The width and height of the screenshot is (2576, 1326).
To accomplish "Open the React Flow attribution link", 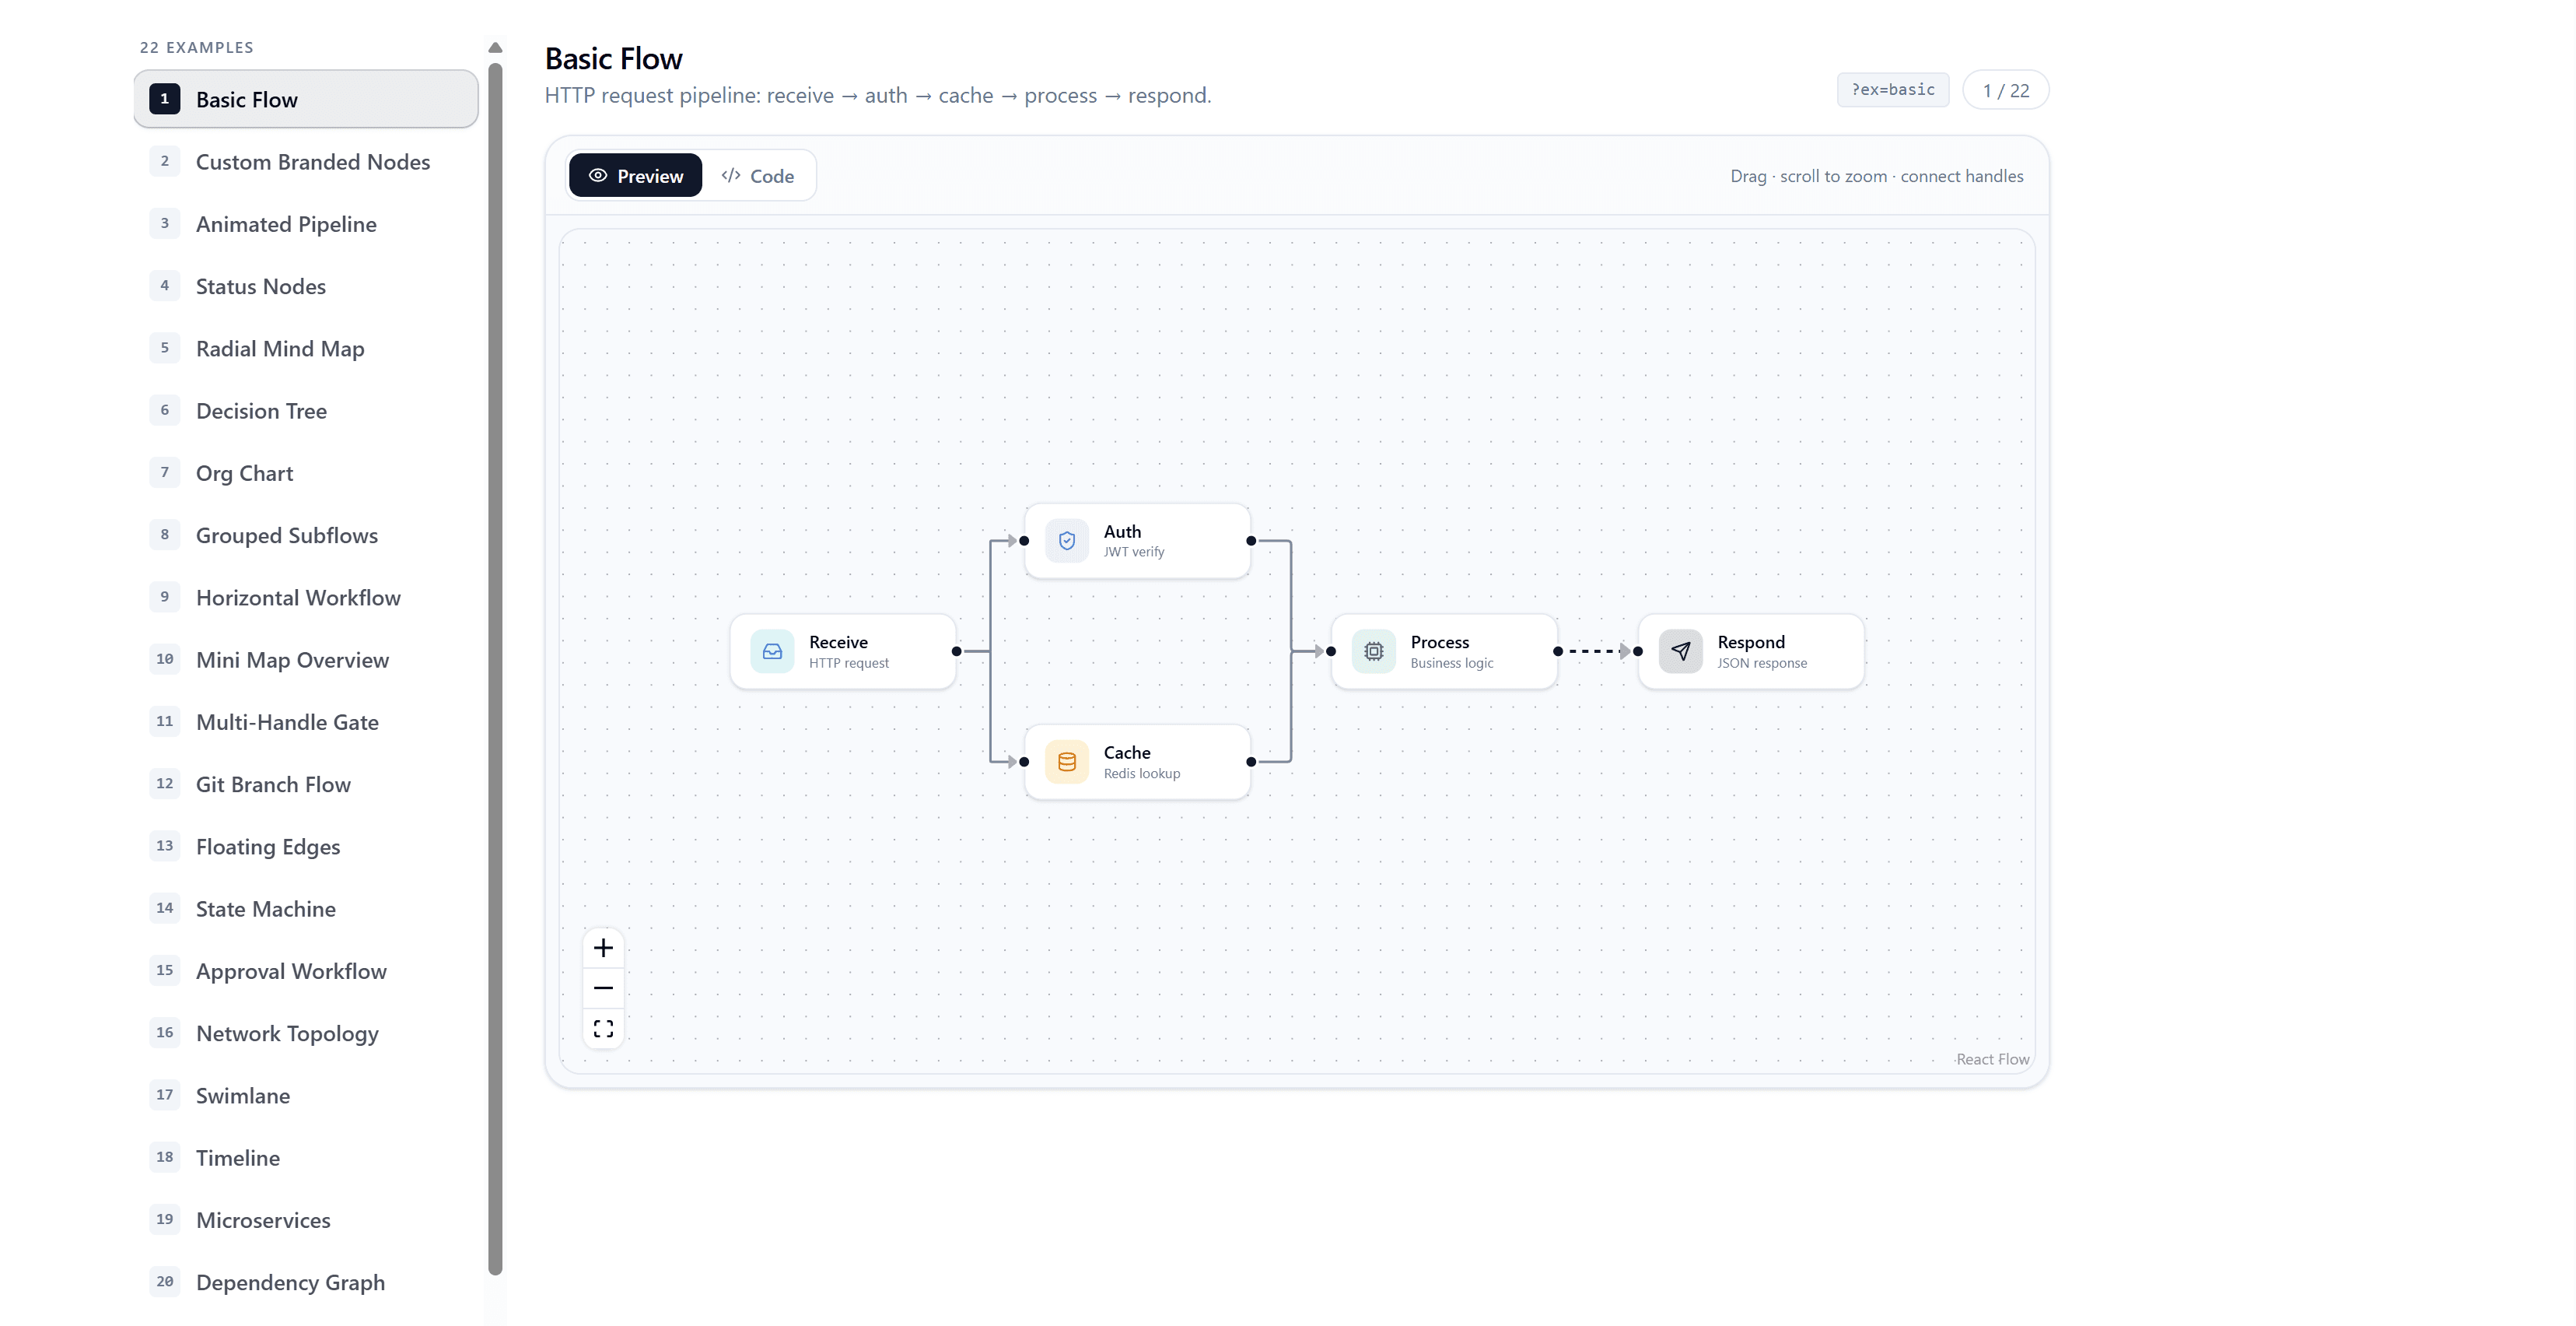I will coord(1993,1059).
